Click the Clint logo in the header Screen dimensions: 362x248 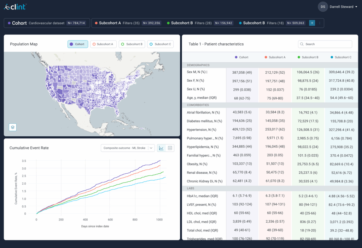(15, 7)
